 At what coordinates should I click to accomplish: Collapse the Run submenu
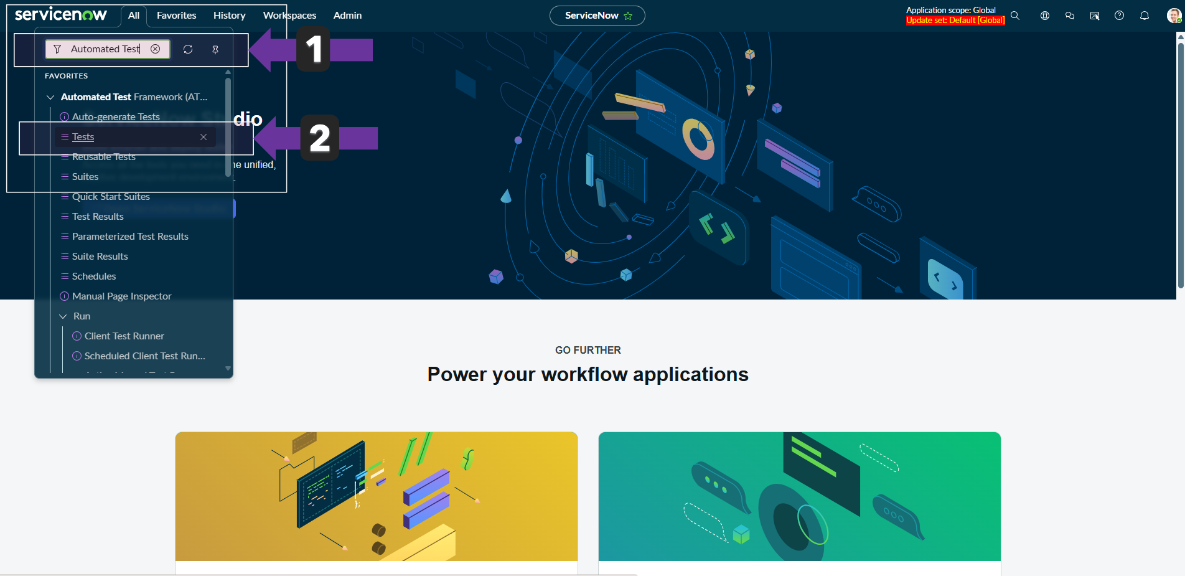[x=63, y=316]
